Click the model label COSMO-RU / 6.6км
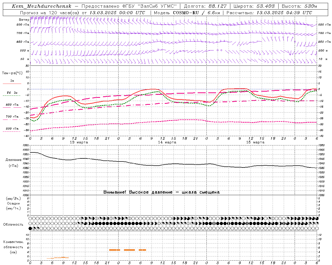The image size is (332, 265). tap(197, 13)
